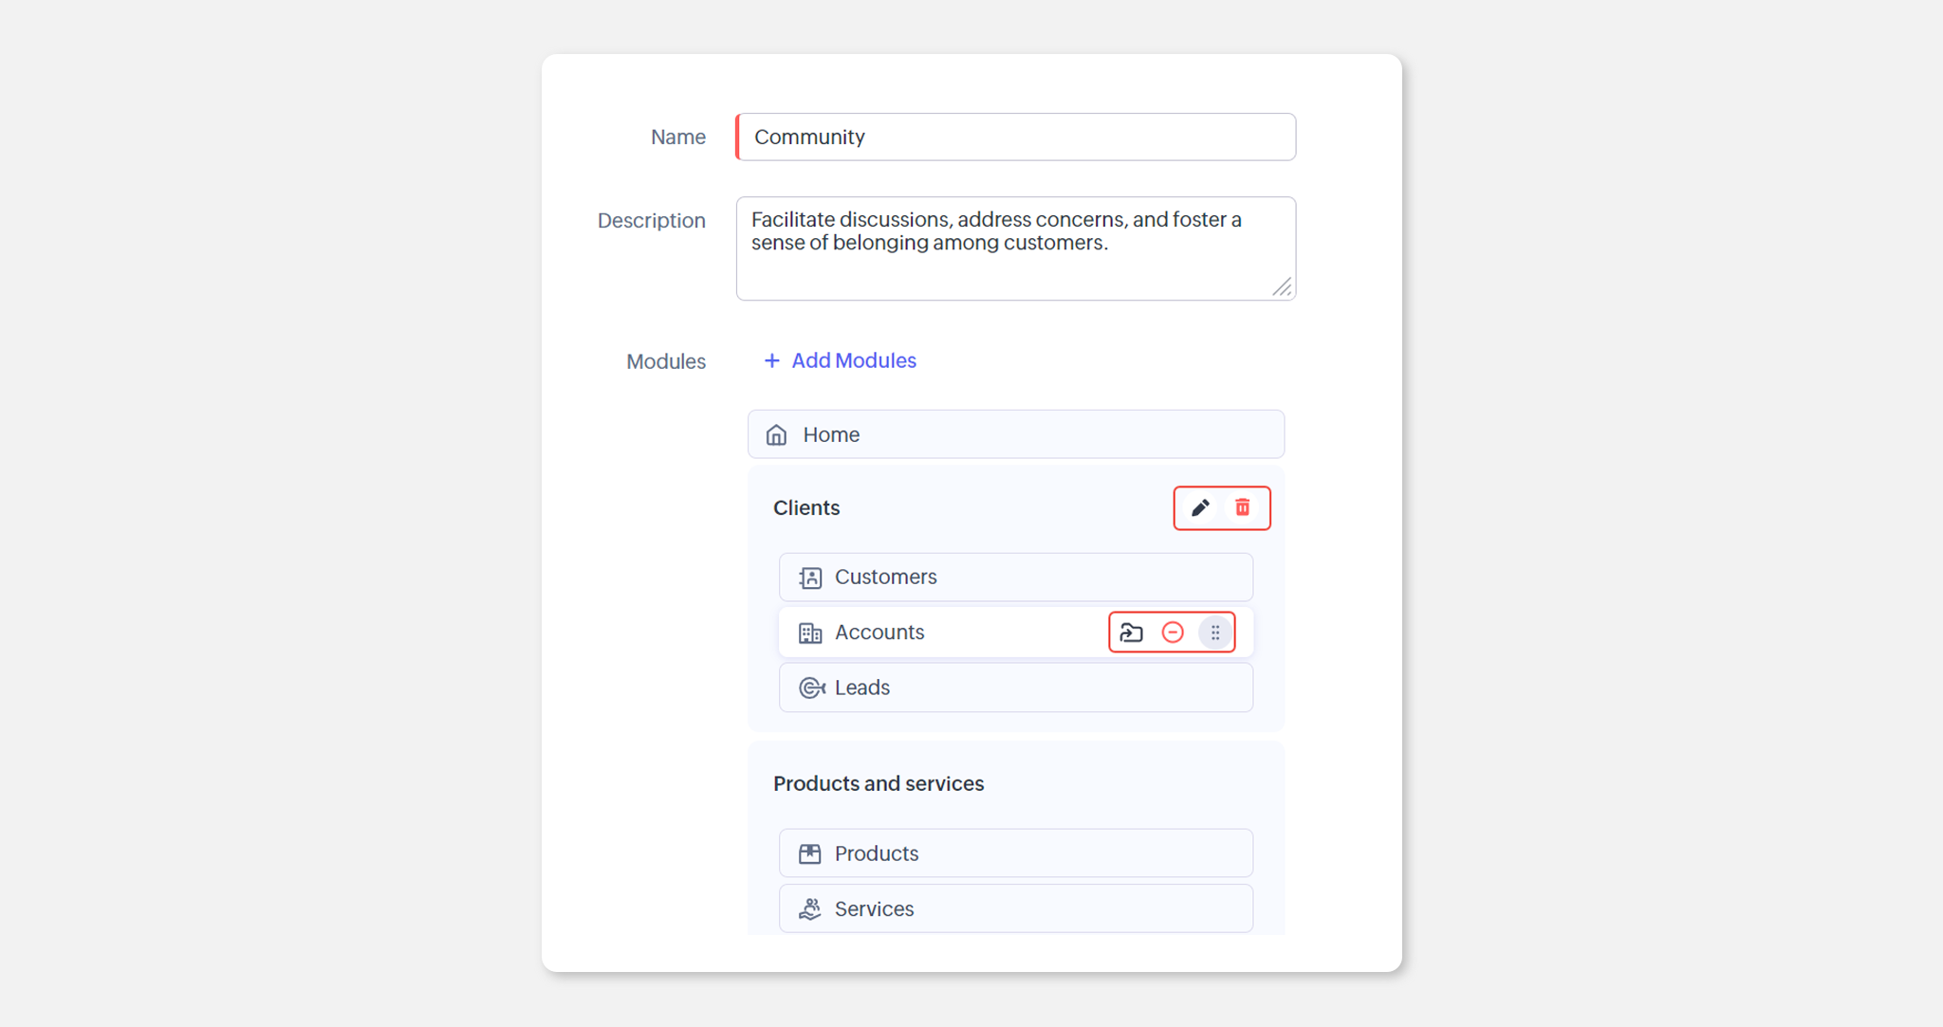Remove Accounts module with red minus icon
The image size is (1943, 1027).
coord(1173,633)
